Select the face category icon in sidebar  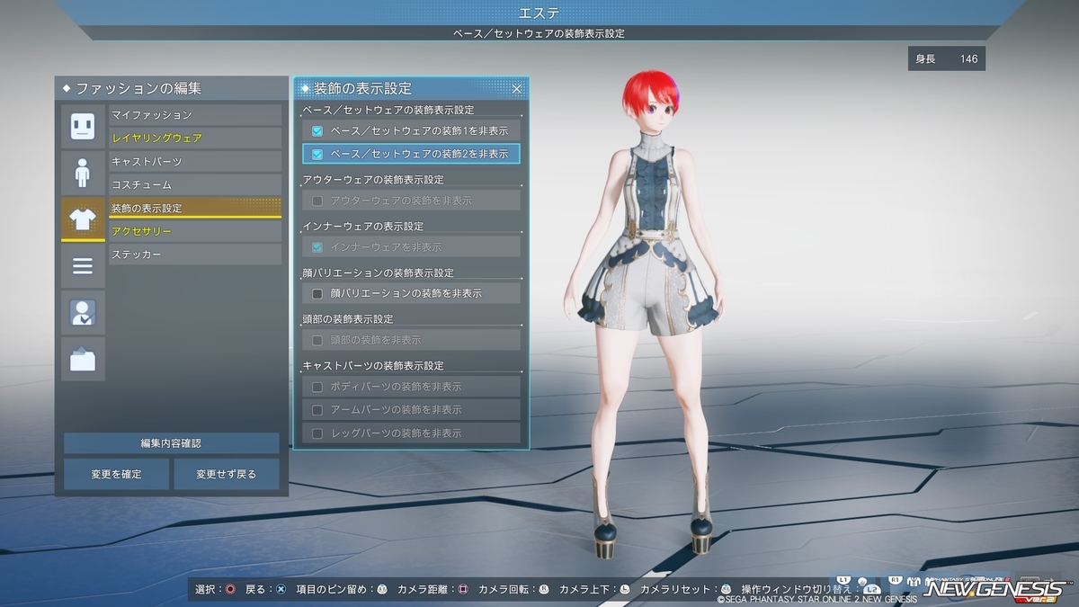(83, 126)
